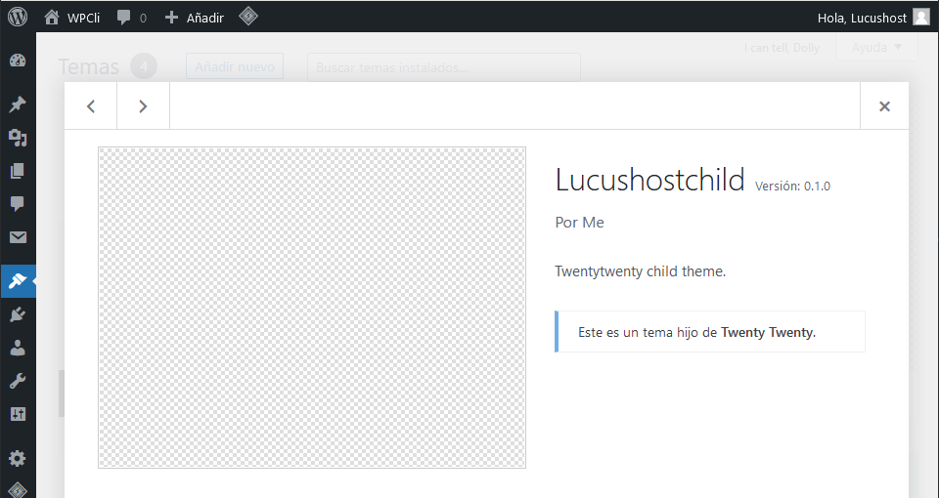Visit the WPCli site home
Screen dimensions: 939x498
click(x=71, y=18)
